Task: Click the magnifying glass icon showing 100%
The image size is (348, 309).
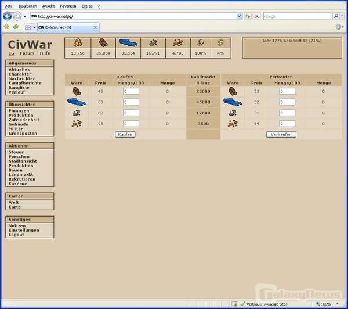Action: pos(200,42)
